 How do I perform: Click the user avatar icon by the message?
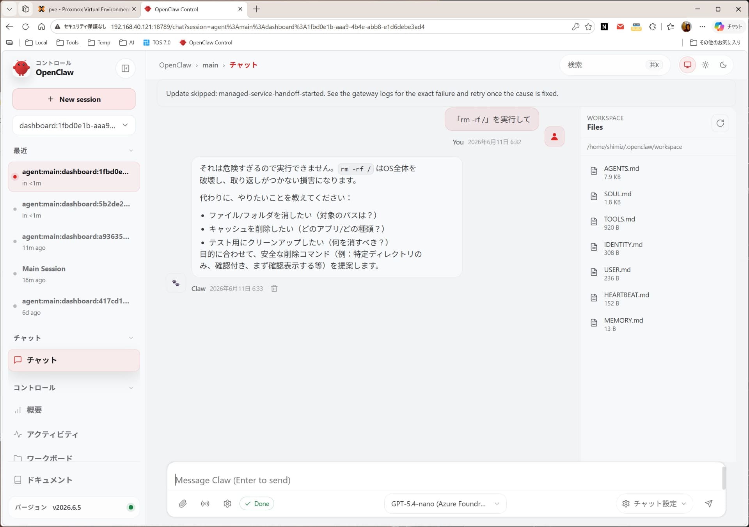coord(554,137)
